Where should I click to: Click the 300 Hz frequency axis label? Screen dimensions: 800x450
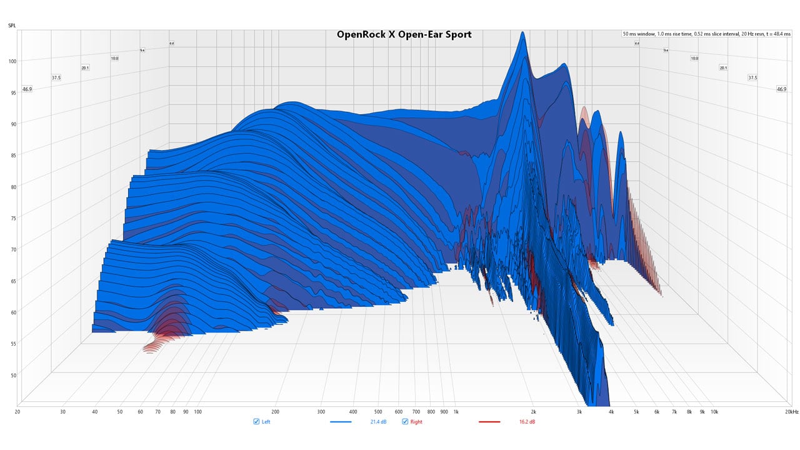point(321,412)
